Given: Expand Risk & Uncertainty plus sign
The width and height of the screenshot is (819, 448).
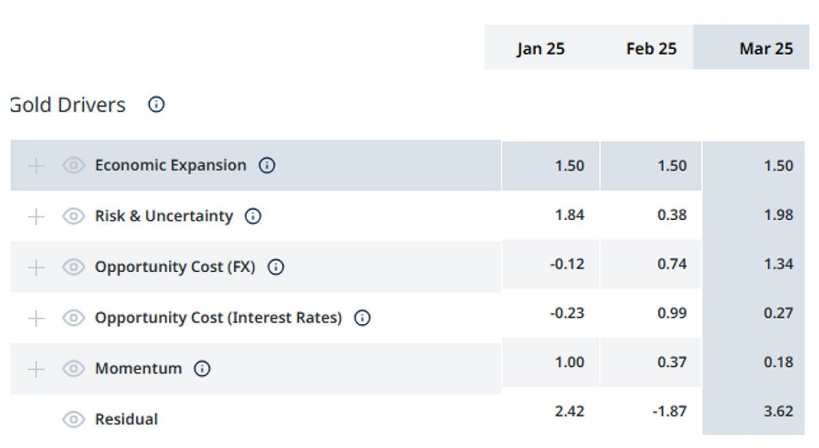Looking at the screenshot, I should 36,217.
